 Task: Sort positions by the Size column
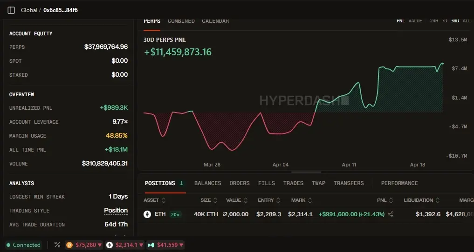[209, 200]
